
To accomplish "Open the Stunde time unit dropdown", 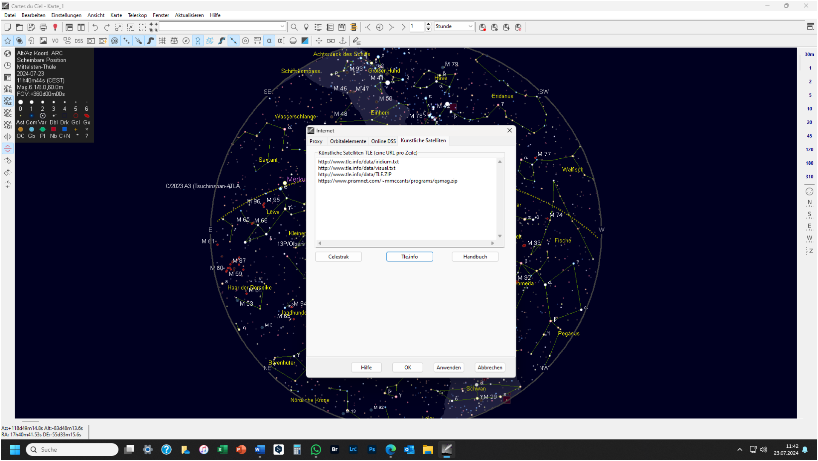I will coord(454,26).
